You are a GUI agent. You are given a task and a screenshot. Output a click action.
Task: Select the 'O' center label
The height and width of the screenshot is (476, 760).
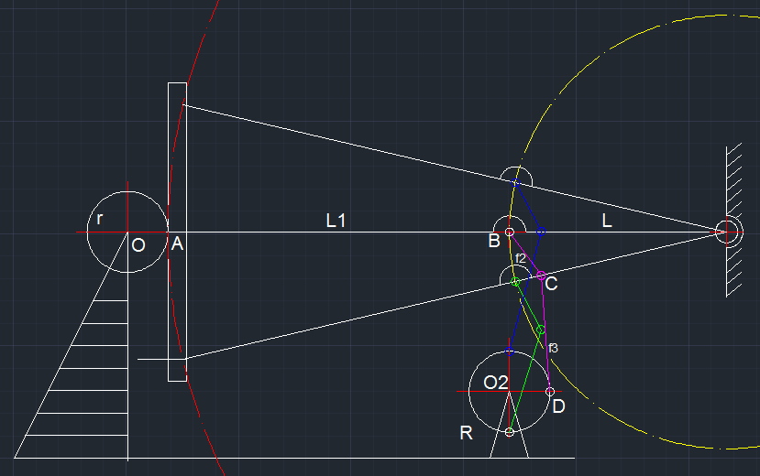[138, 245]
